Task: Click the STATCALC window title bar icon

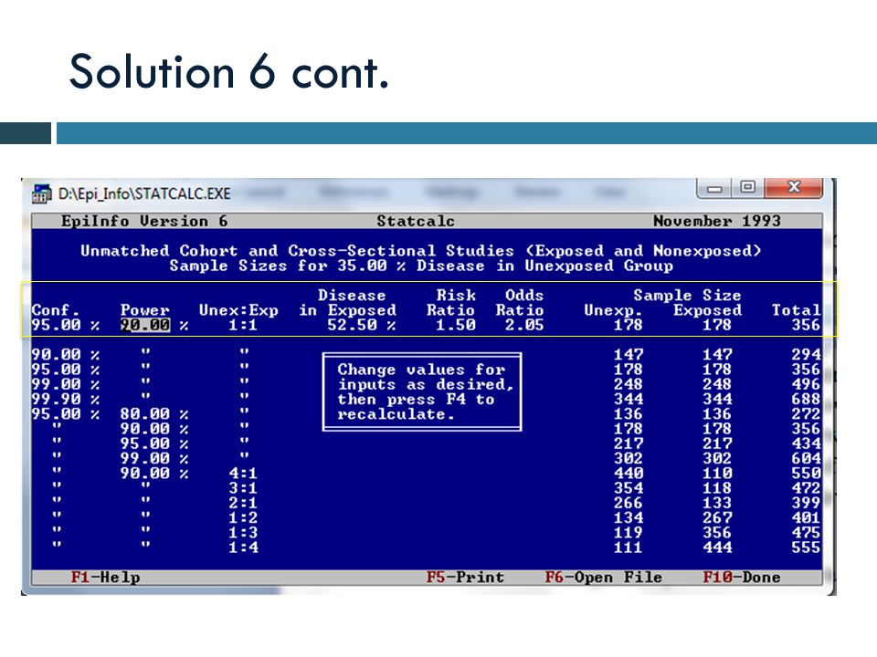Action: click(x=41, y=193)
